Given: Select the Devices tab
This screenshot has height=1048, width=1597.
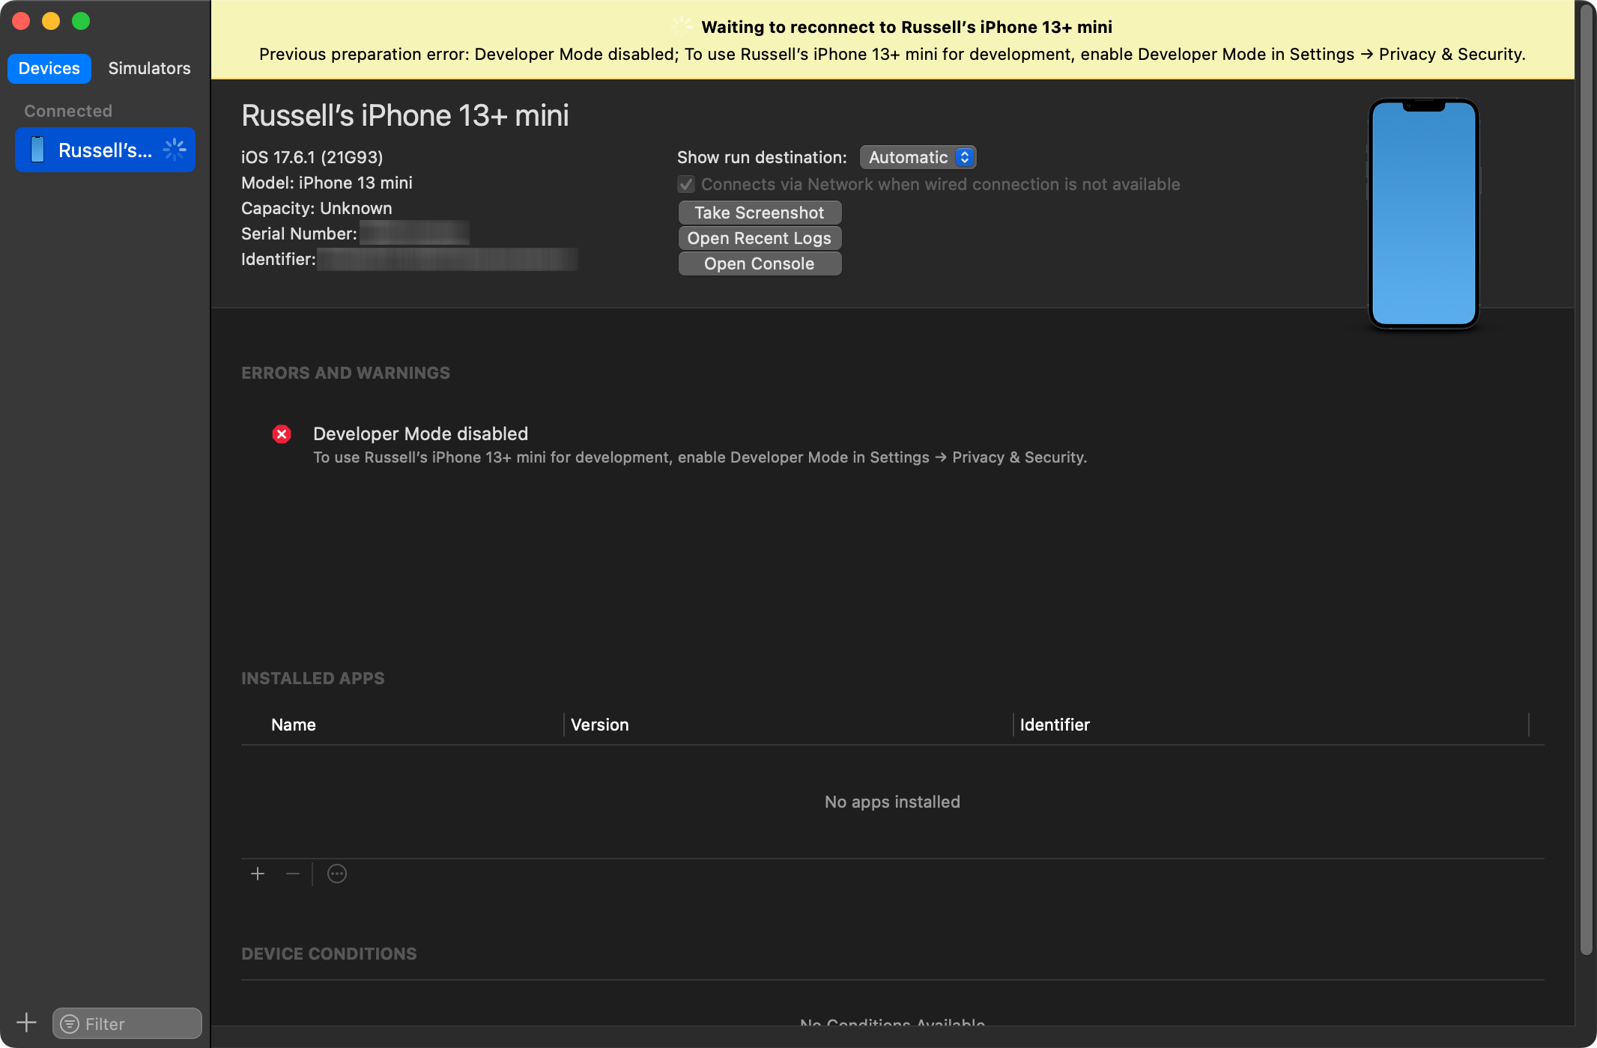Looking at the screenshot, I should point(49,68).
